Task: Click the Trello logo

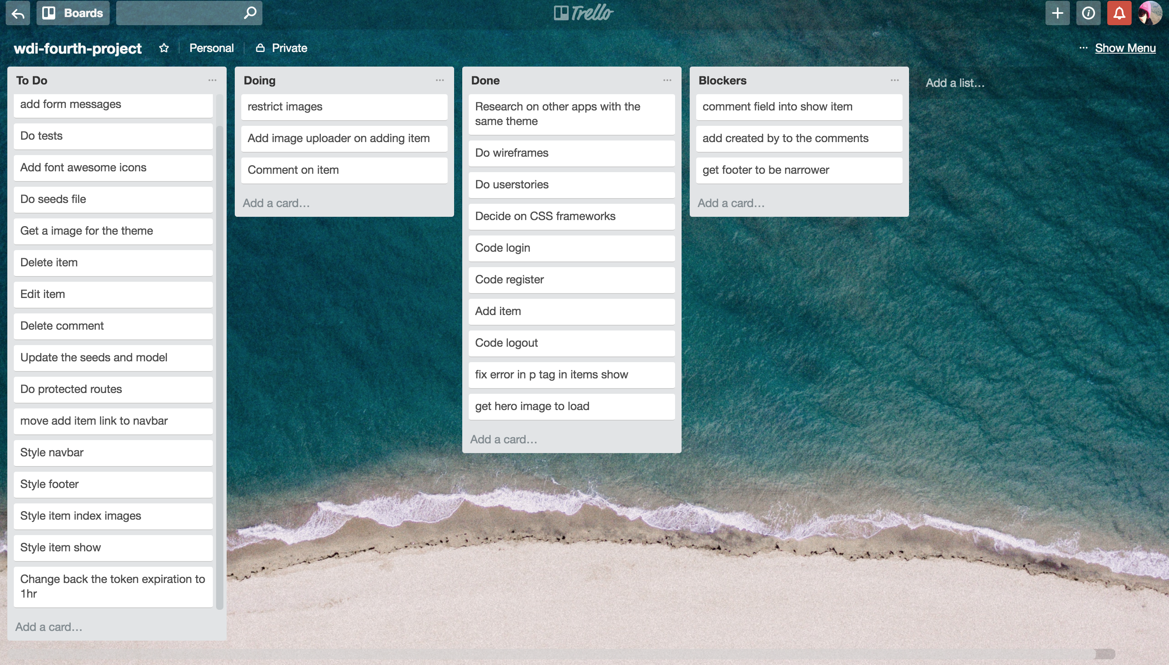Action: pyautogui.click(x=583, y=13)
